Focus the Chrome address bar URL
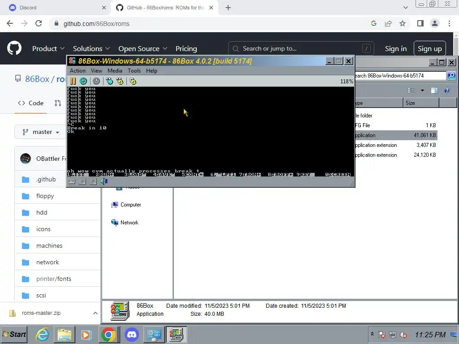Image resolution: width=459 pixels, height=344 pixels. (x=97, y=24)
